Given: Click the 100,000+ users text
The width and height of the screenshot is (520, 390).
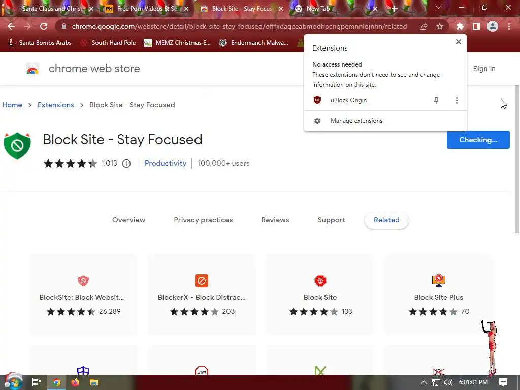Looking at the screenshot, I should [x=224, y=163].
